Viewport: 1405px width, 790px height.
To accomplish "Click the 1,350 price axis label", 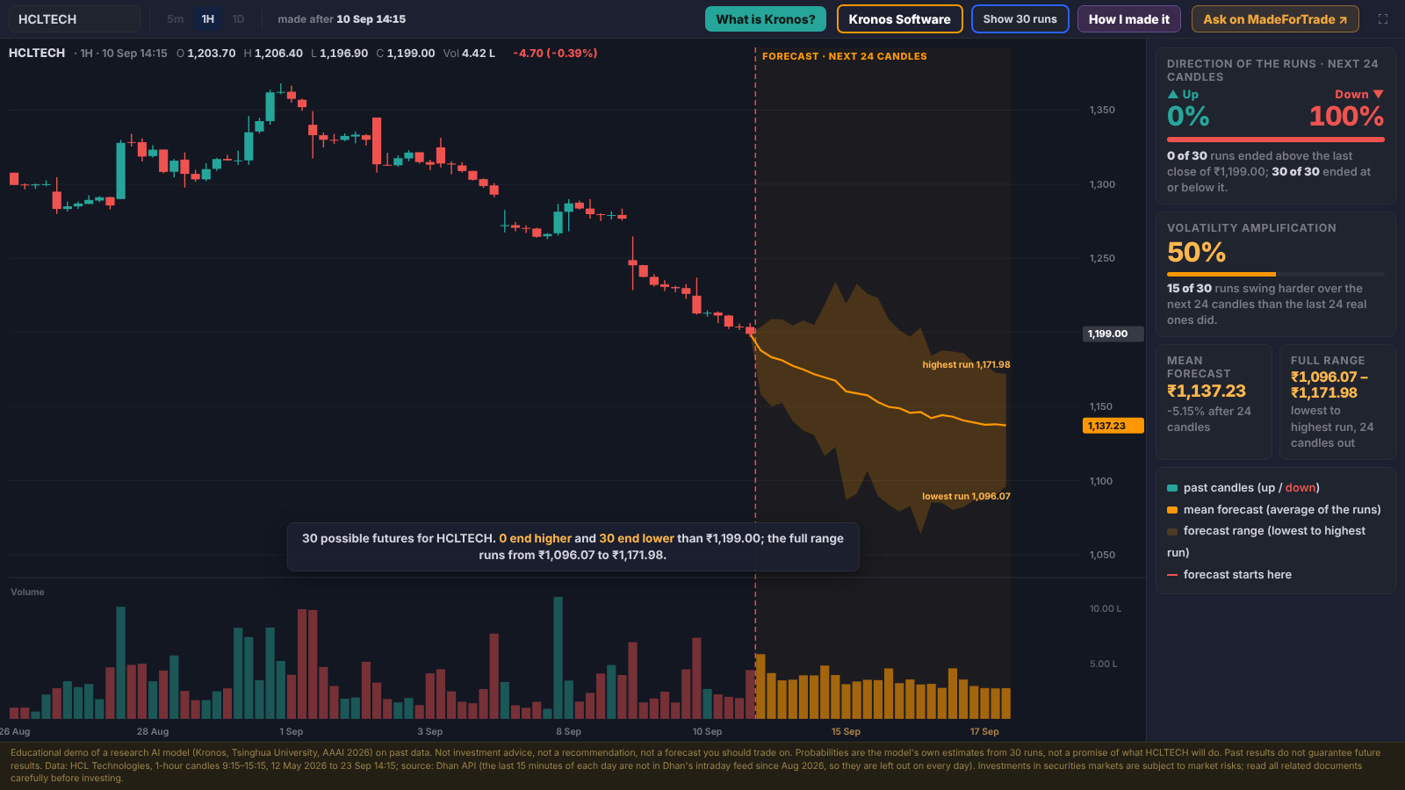I will click(1102, 111).
